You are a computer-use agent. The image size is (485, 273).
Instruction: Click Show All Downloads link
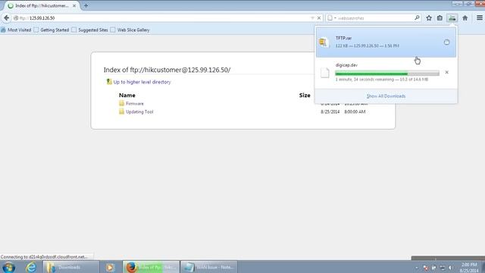pos(386,96)
